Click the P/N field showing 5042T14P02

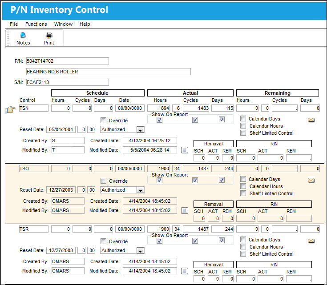tap(68, 61)
